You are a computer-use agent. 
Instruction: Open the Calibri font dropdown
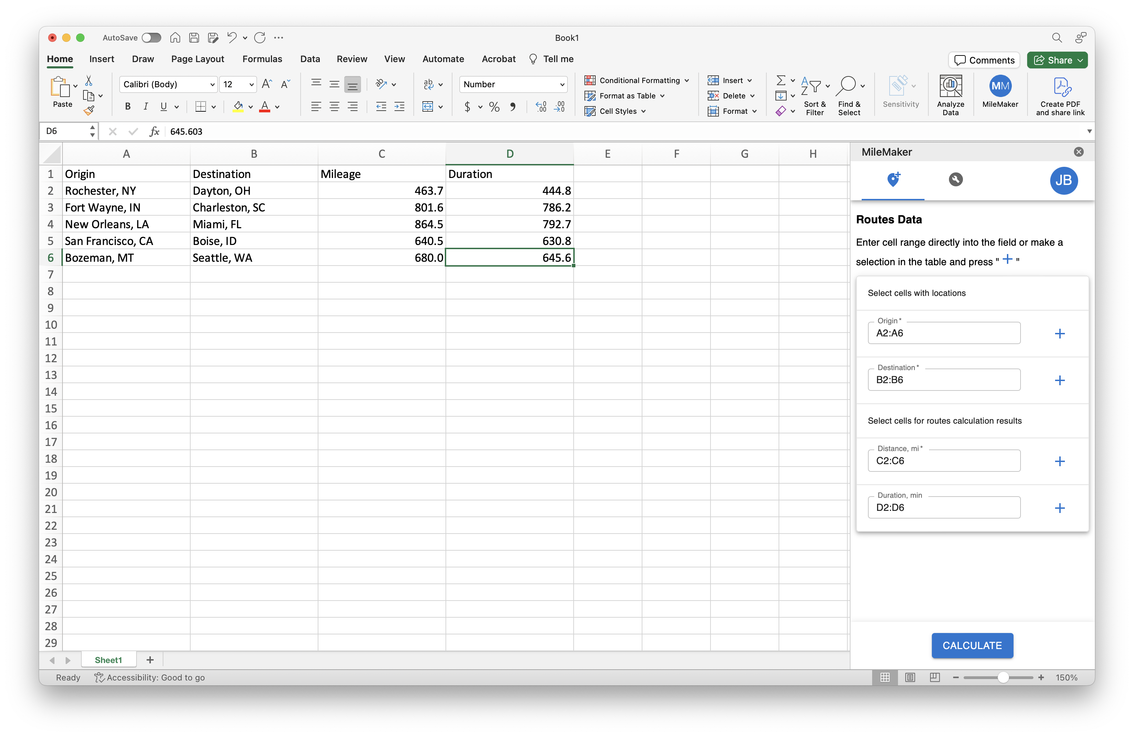[x=168, y=84]
